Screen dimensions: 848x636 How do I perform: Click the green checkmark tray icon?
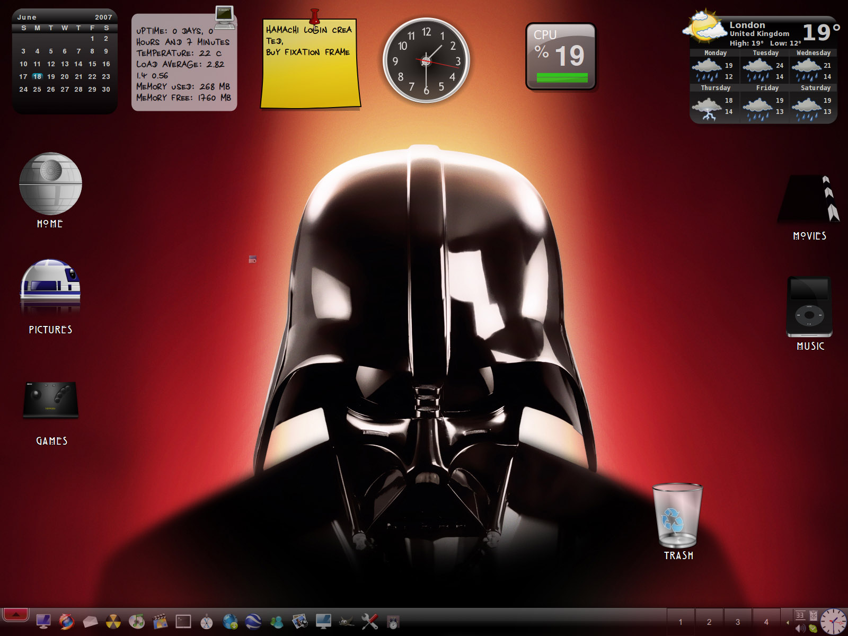click(x=813, y=629)
